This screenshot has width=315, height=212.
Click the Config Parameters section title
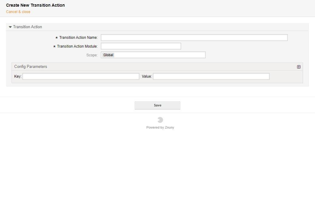click(30, 66)
